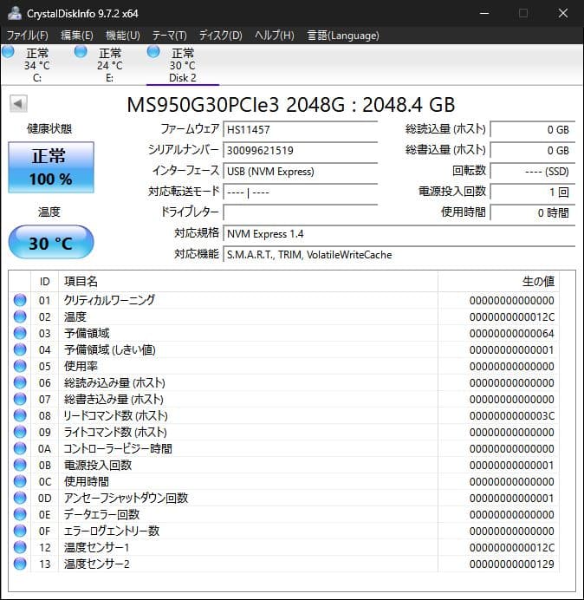Click the 正常 100 % health status button
Viewport: 584px width, 600px height.
point(51,167)
